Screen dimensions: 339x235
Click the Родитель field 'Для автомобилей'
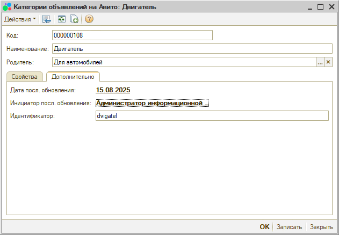pyautogui.click(x=183, y=62)
